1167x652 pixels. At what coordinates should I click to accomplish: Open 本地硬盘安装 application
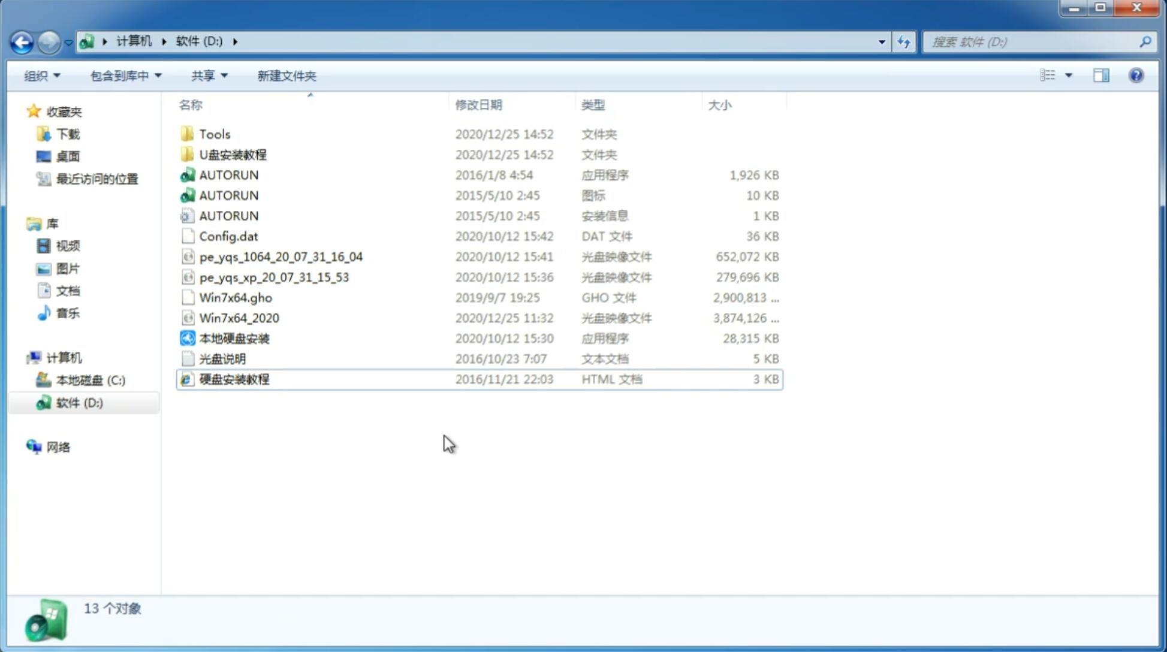click(234, 338)
